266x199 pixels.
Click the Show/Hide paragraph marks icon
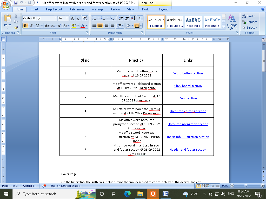pos(140,18)
